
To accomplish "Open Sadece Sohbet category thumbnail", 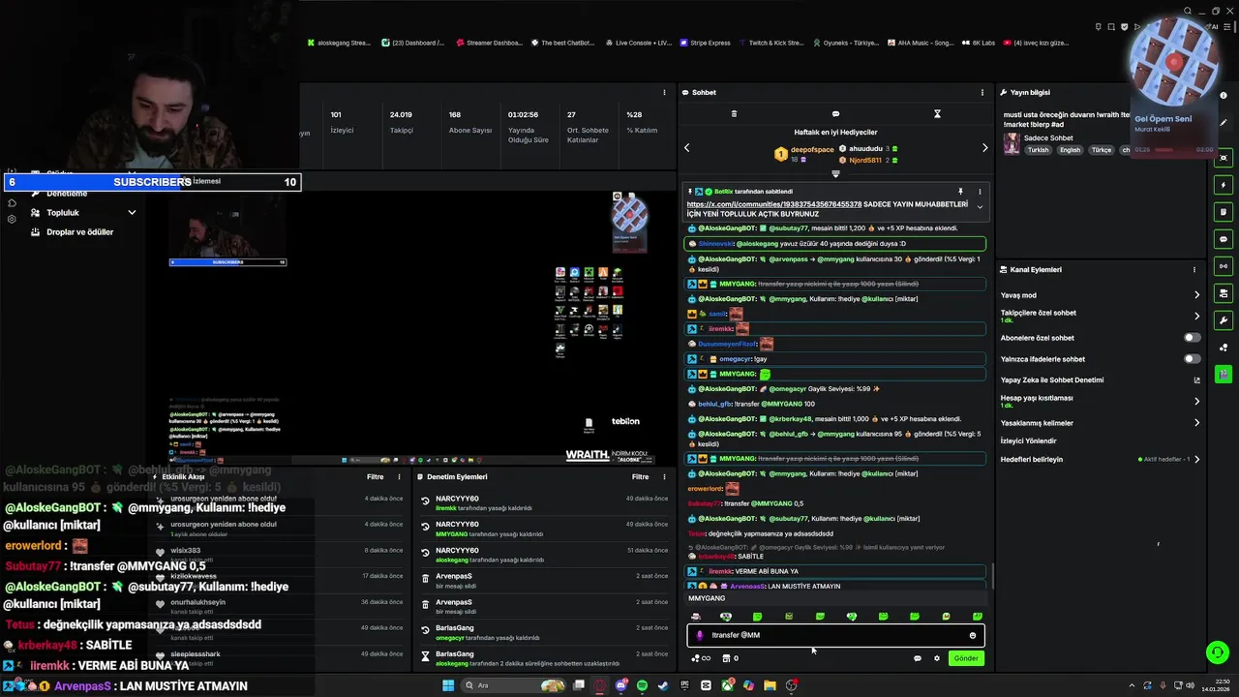I will tap(1012, 143).
